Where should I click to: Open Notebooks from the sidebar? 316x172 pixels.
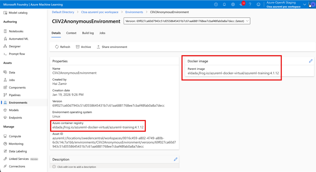click(16, 31)
